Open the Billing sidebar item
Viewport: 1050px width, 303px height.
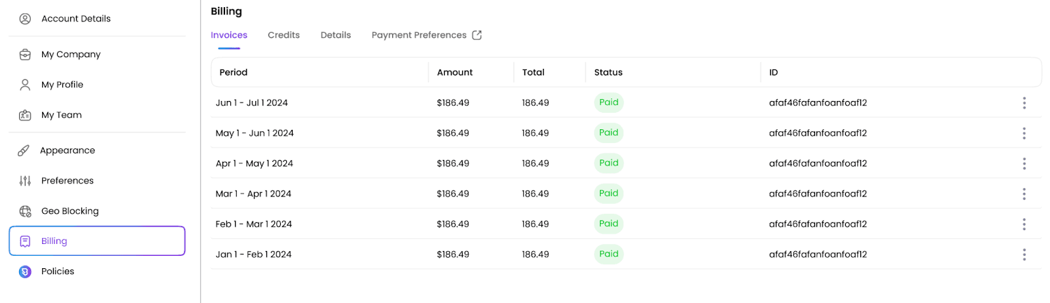(x=97, y=241)
